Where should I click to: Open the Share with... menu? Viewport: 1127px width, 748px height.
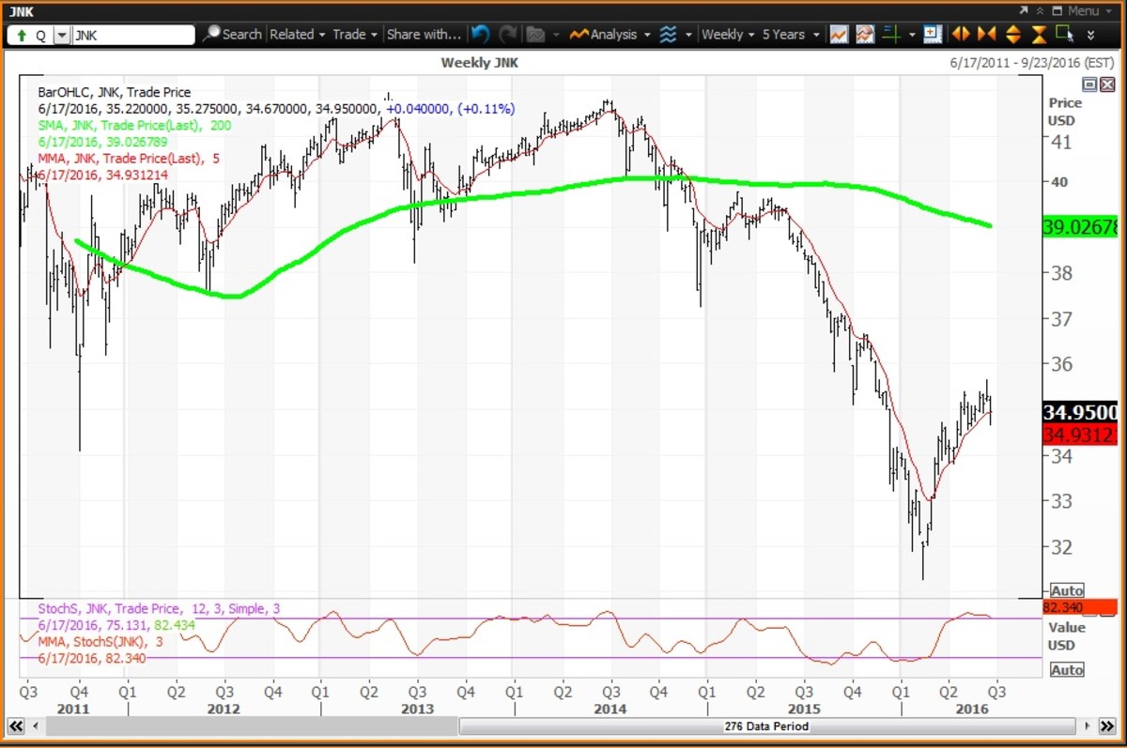point(424,35)
